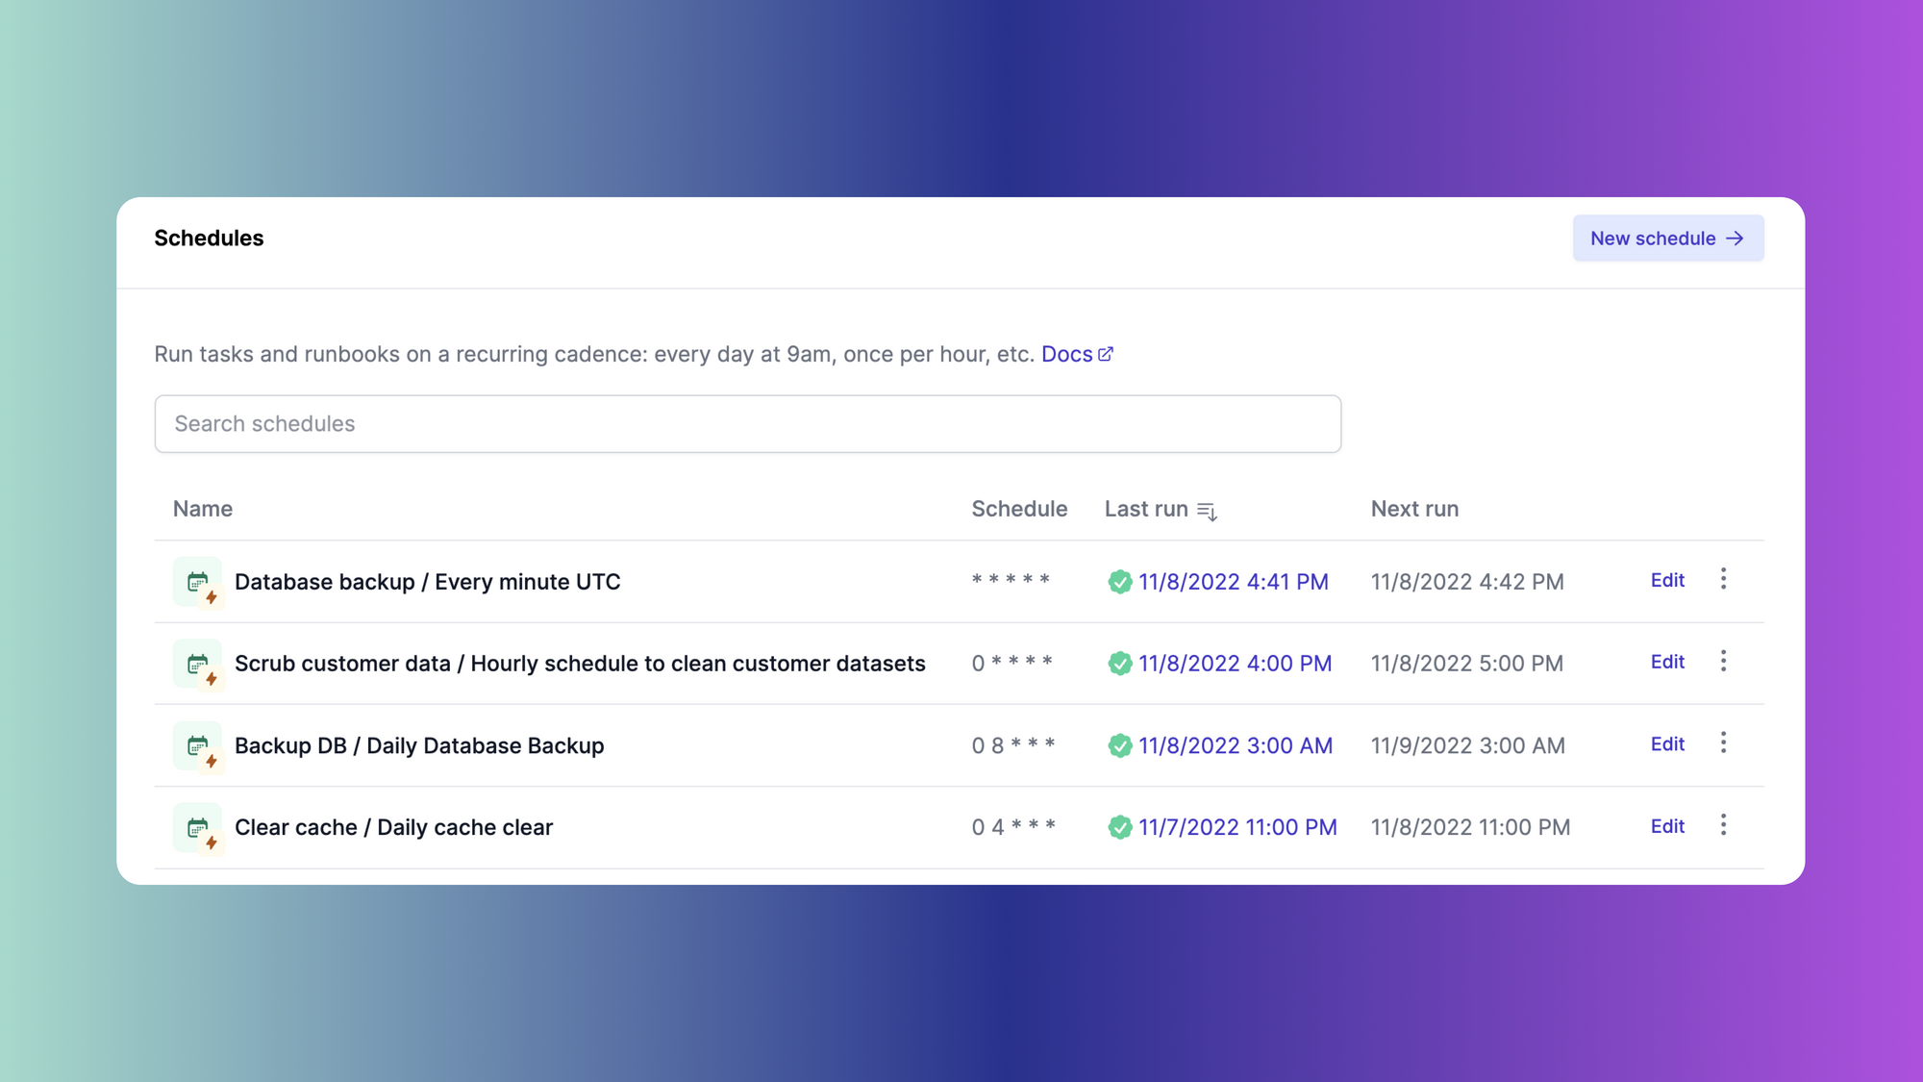Image resolution: width=1923 pixels, height=1082 pixels.
Task: Click the * * * * * cron expression
Action: (x=1011, y=580)
